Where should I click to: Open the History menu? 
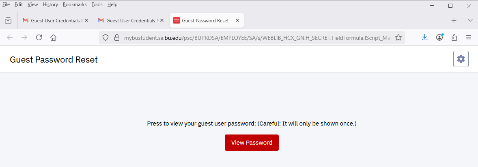click(x=50, y=4)
